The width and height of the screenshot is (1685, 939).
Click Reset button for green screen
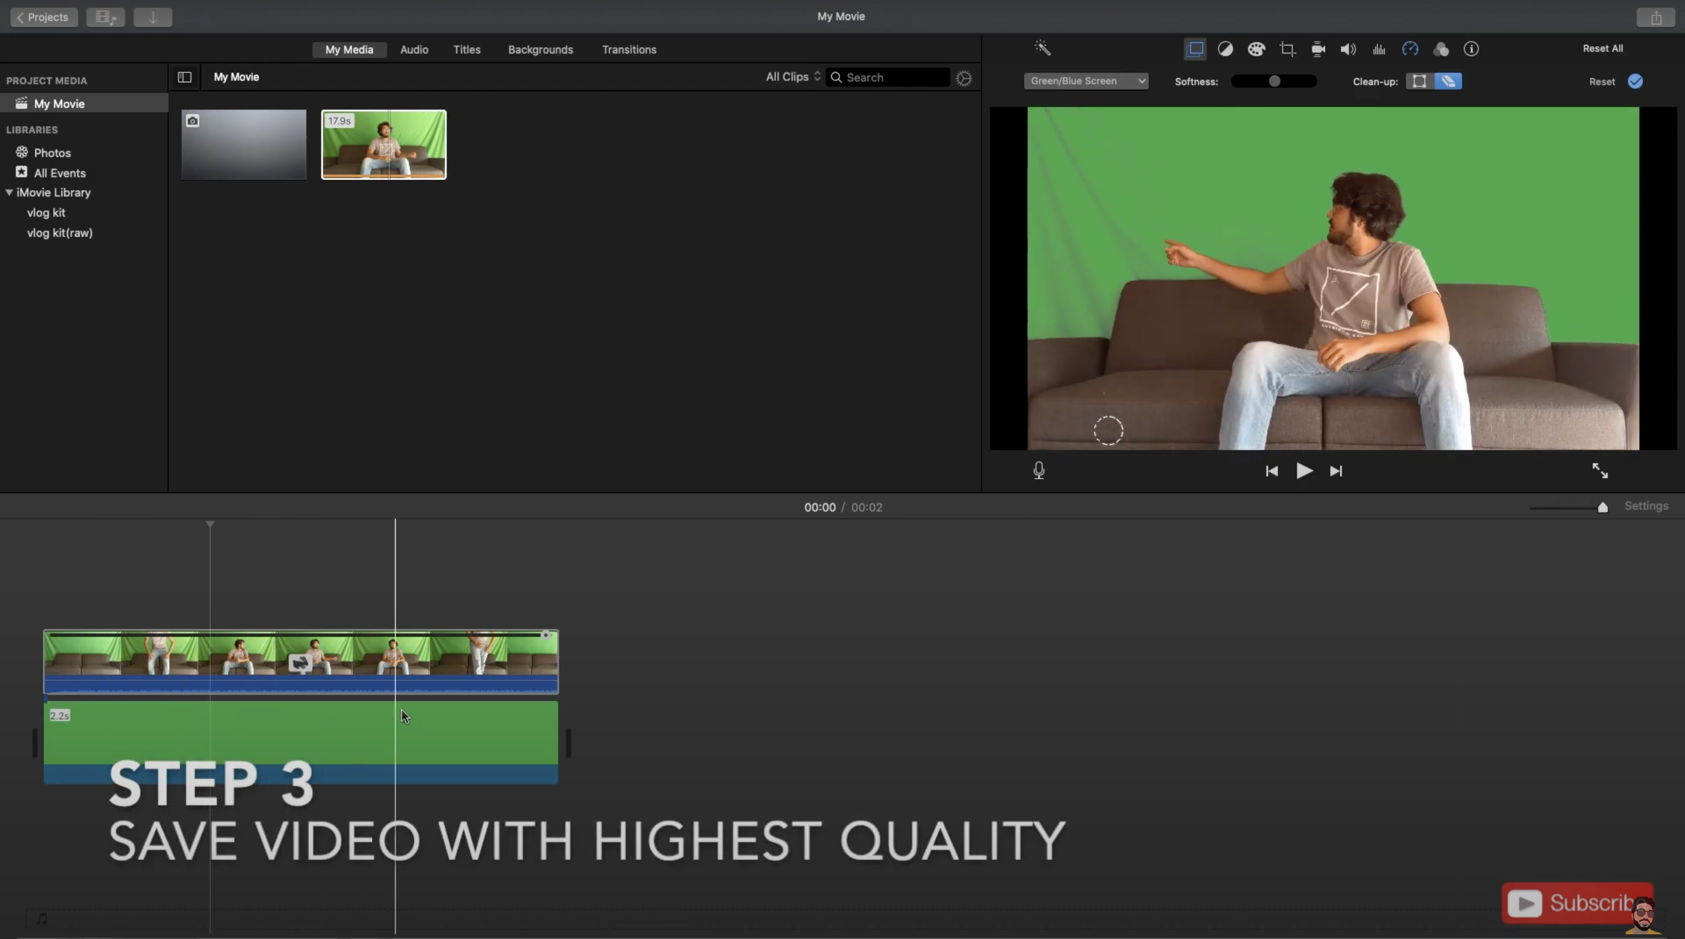point(1601,82)
